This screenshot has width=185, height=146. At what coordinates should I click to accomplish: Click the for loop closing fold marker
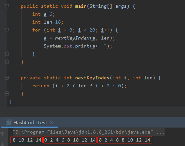coord(7,54)
